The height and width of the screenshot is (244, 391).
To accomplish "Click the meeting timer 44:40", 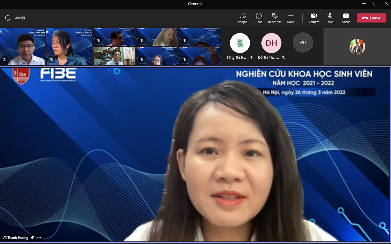I will pos(20,18).
